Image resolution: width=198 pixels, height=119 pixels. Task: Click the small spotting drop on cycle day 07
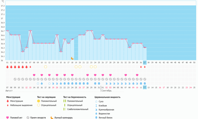30,67
